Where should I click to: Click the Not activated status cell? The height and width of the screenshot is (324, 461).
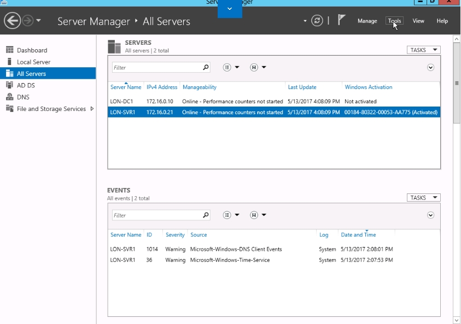click(360, 101)
